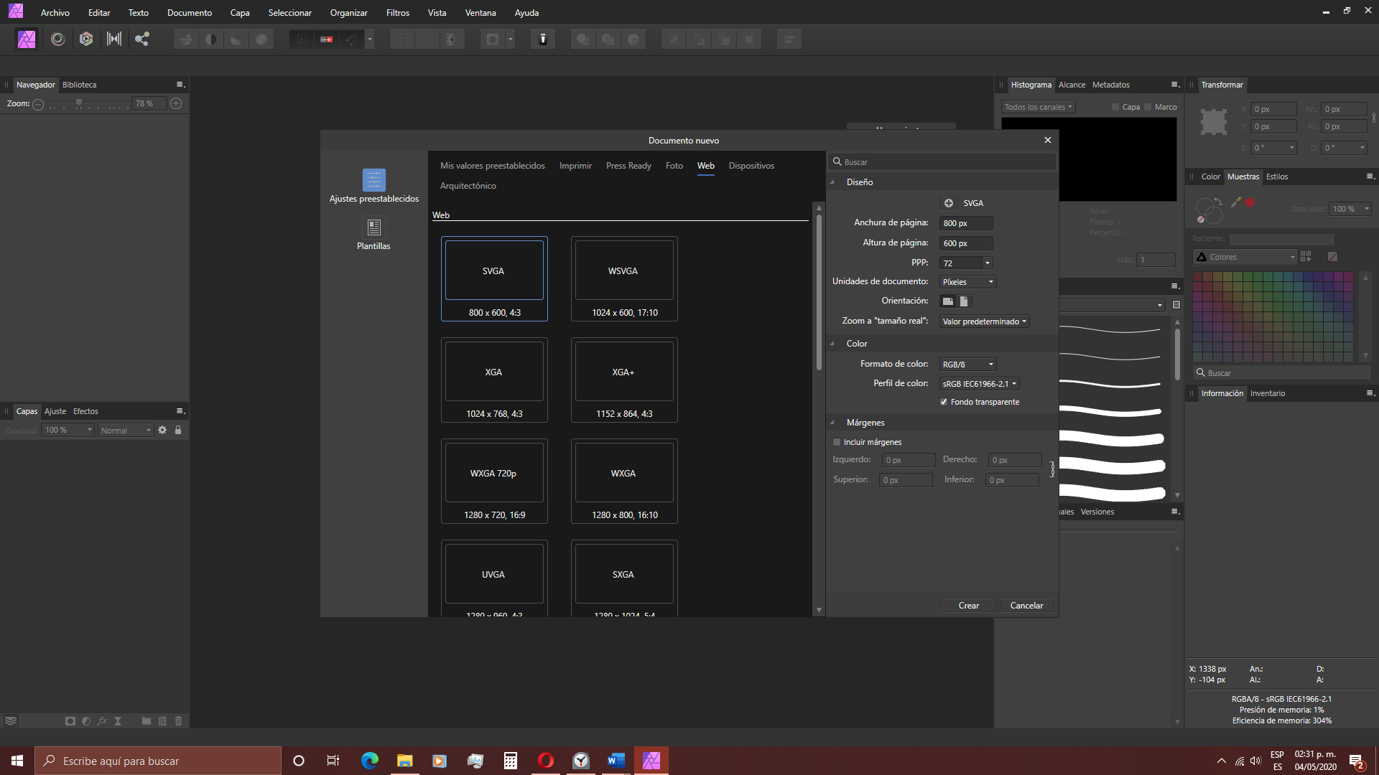Set portrait orientation icon

point(964,301)
